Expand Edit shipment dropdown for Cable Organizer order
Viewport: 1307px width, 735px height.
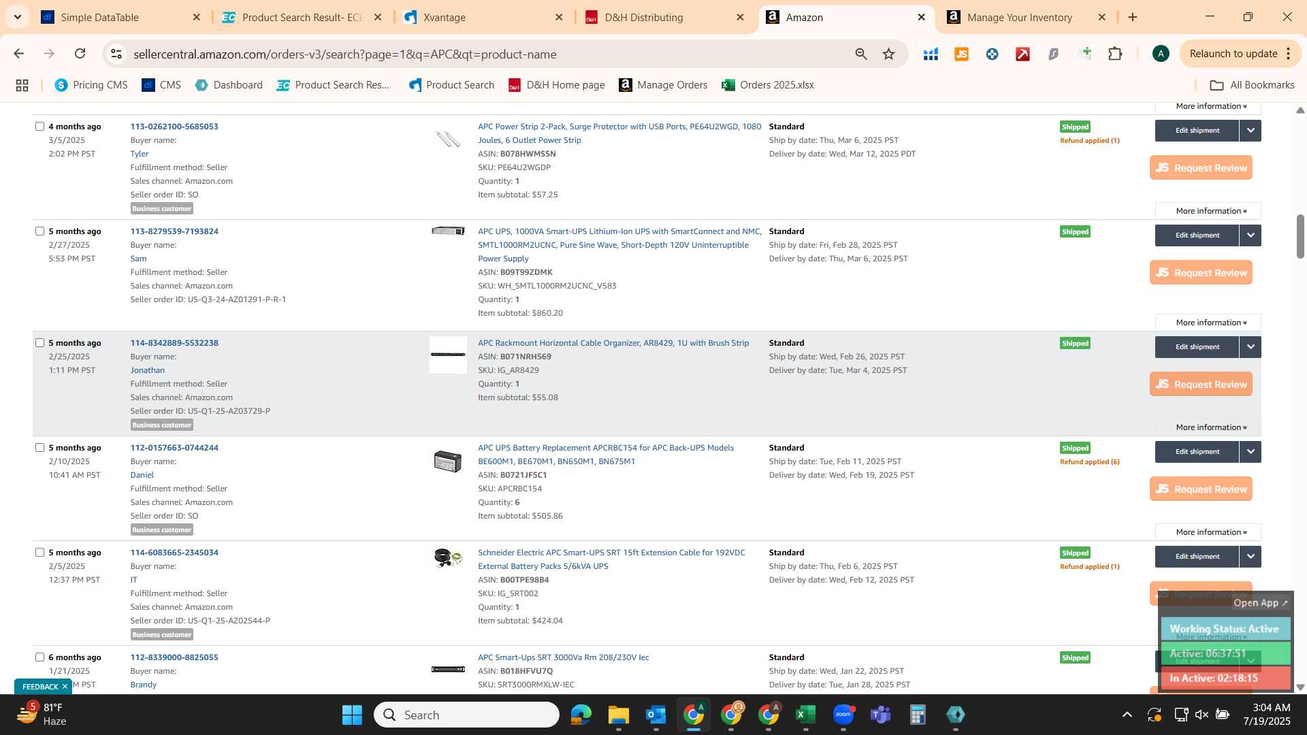(x=1250, y=347)
